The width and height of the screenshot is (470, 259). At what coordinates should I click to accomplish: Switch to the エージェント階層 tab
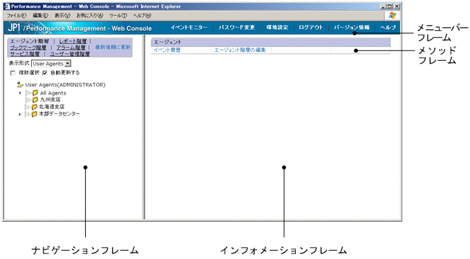coord(29,41)
